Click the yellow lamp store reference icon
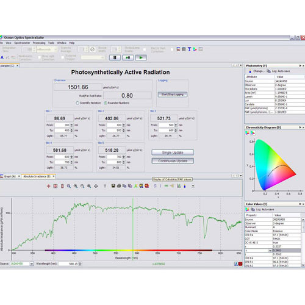The height and width of the screenshot is (305, 305). (x=141, y=186)
